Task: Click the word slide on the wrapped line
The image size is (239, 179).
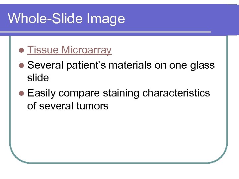Action: [38, 78]
